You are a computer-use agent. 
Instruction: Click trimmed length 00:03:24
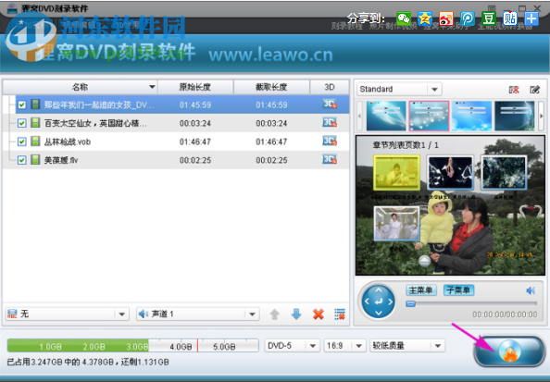271,123
